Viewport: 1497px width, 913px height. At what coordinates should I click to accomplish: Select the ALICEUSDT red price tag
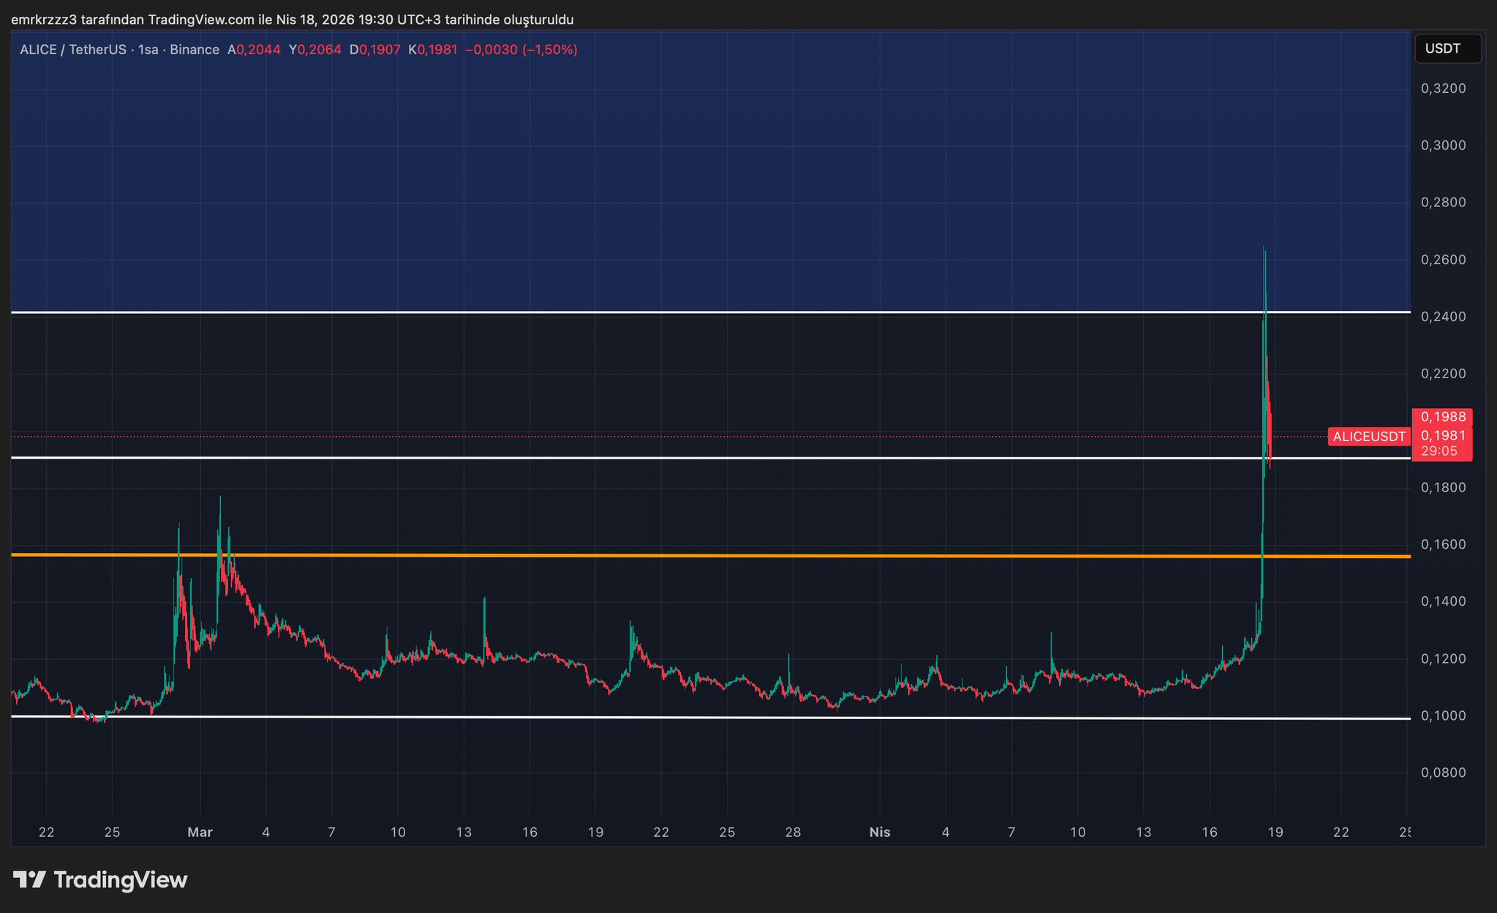(x=1368, y=437)
